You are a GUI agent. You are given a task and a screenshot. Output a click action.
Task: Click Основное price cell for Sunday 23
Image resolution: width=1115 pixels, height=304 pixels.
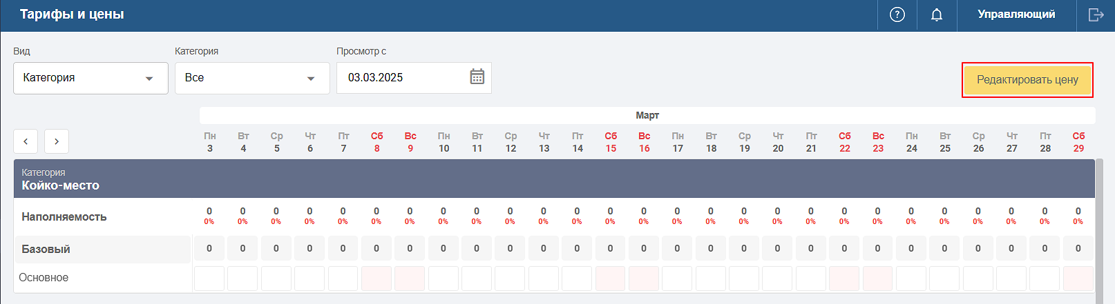877,278
